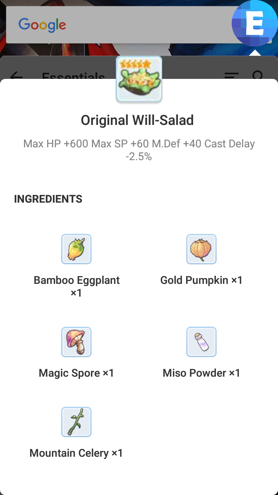Open the magnifier search icon in header
278x495 pixels.
(x=258, y=75)
